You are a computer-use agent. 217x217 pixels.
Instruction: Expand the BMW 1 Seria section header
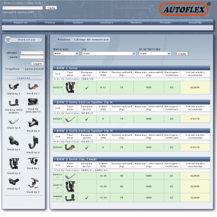tap(132, 68)
